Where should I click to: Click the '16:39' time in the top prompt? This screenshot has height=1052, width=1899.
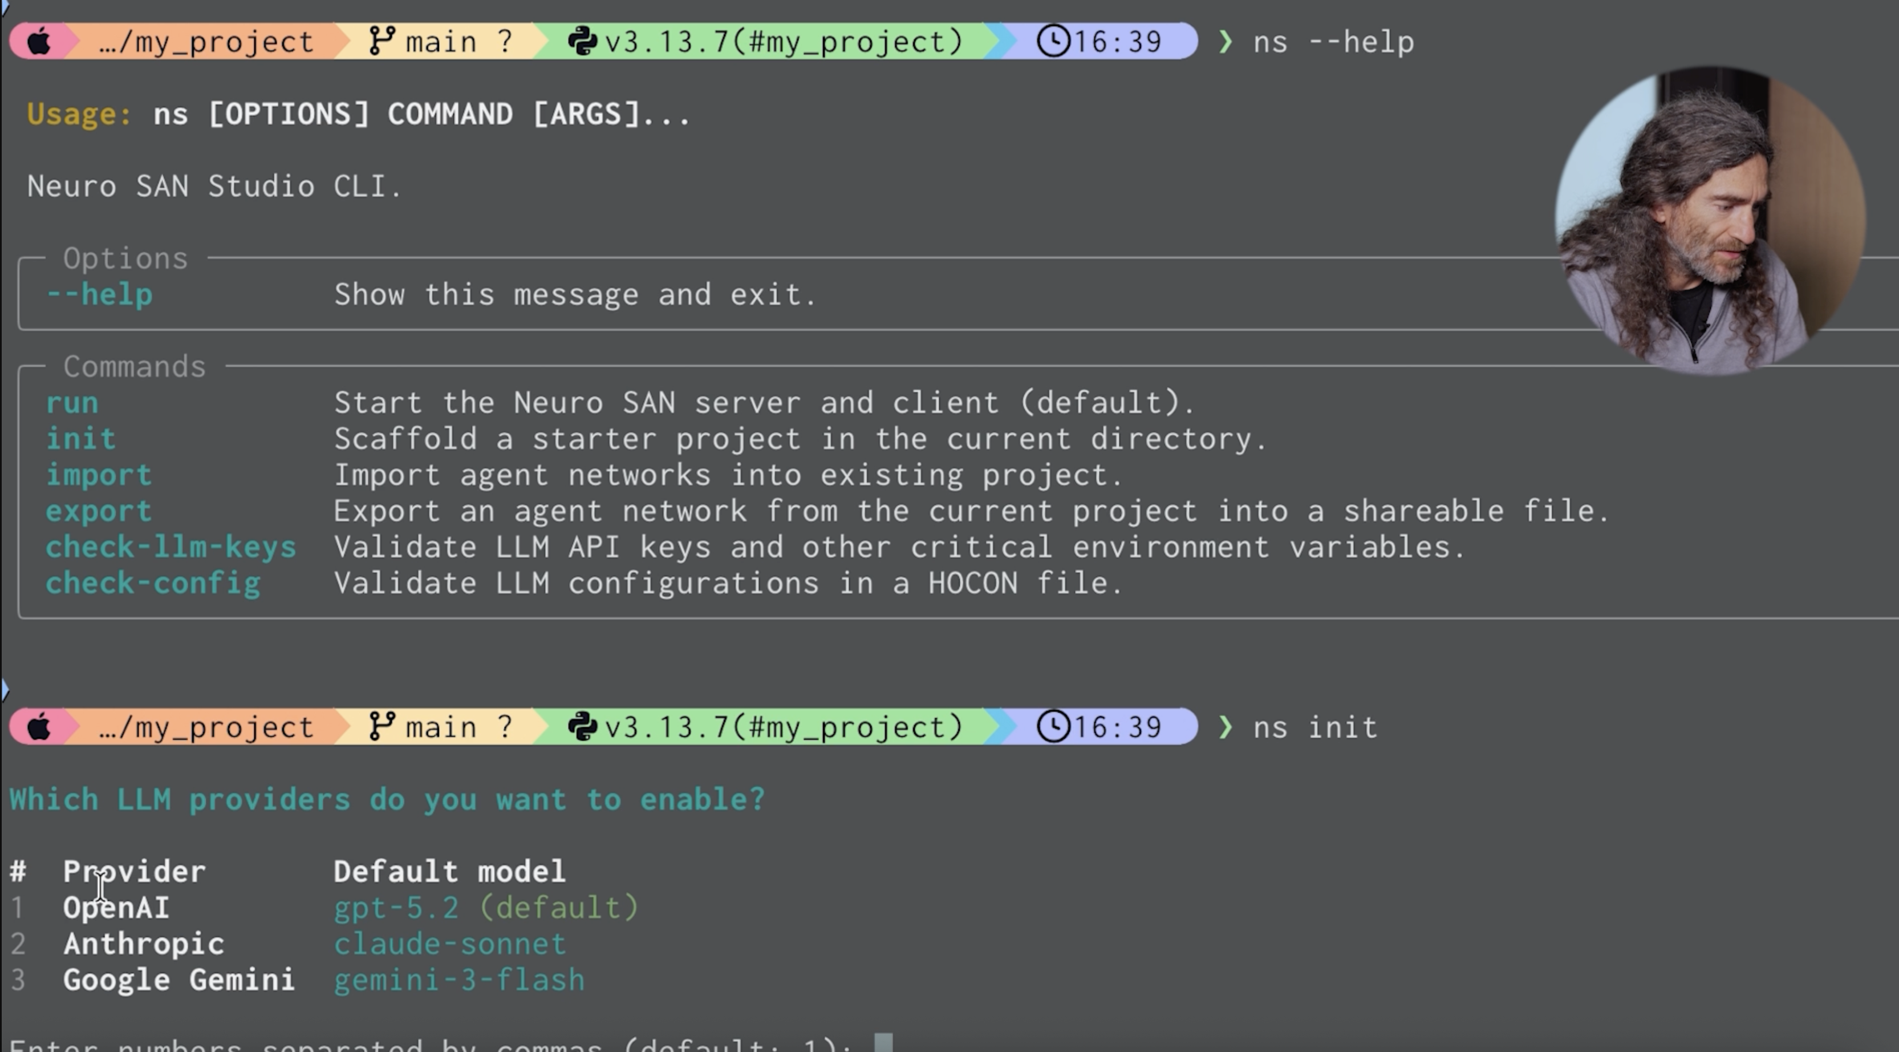point(1118,42)
